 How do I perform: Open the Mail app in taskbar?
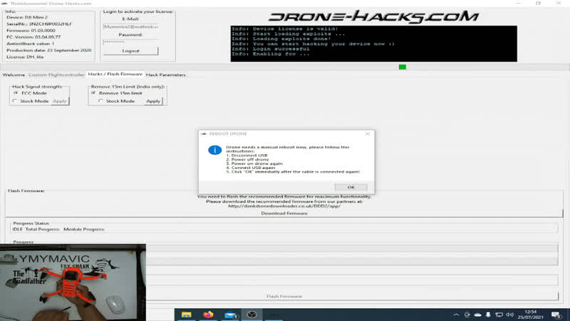click(x=230, y=315)
